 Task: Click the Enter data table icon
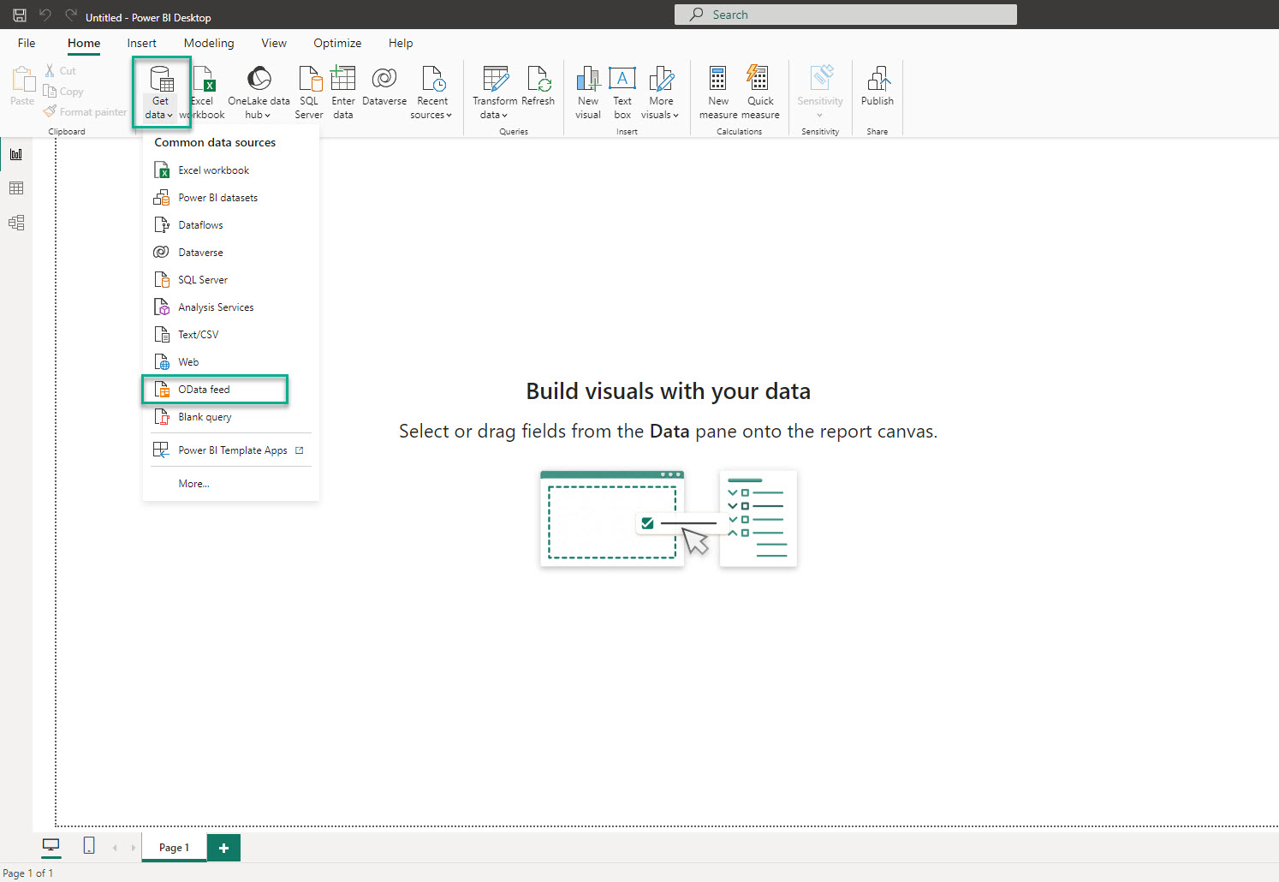tap(342, 80)
